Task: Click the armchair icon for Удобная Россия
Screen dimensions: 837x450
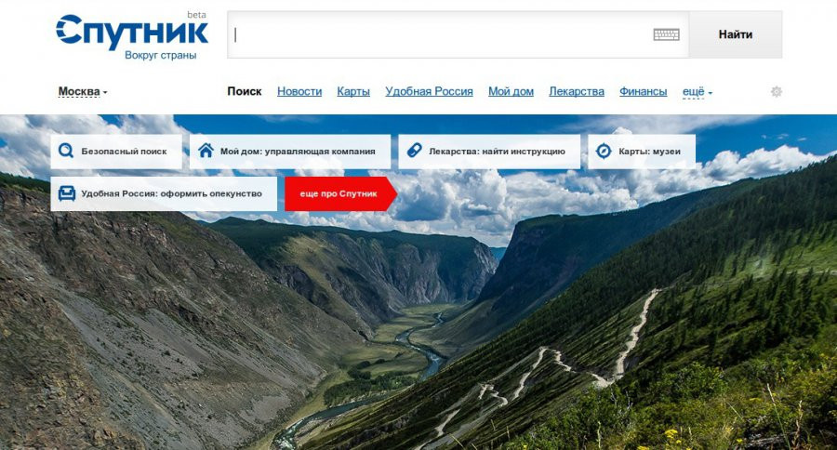Action: click(67, 193)
